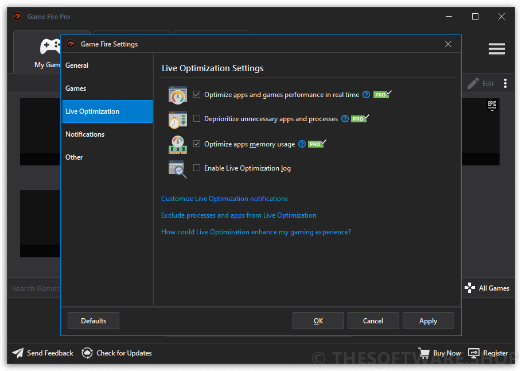The width and height of the screenshot is (522, 371).
Task: Click PRO badge next to memory usage
Action: pos(317,144)
